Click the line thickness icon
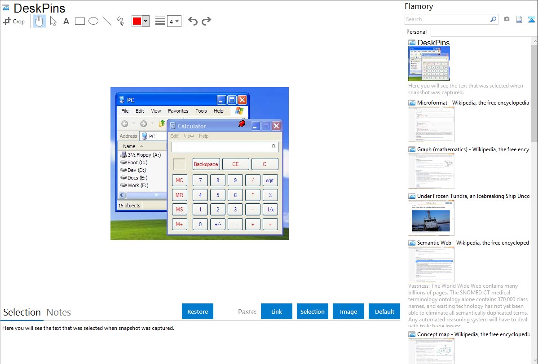 160,21
